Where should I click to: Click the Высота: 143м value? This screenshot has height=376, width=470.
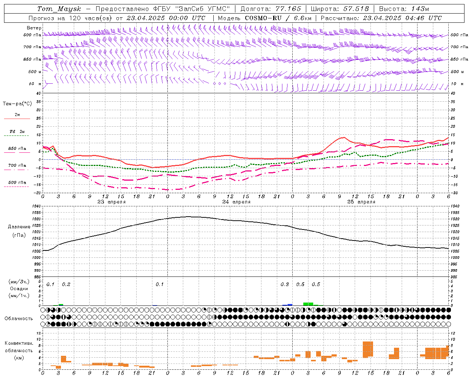click(404, 9)
